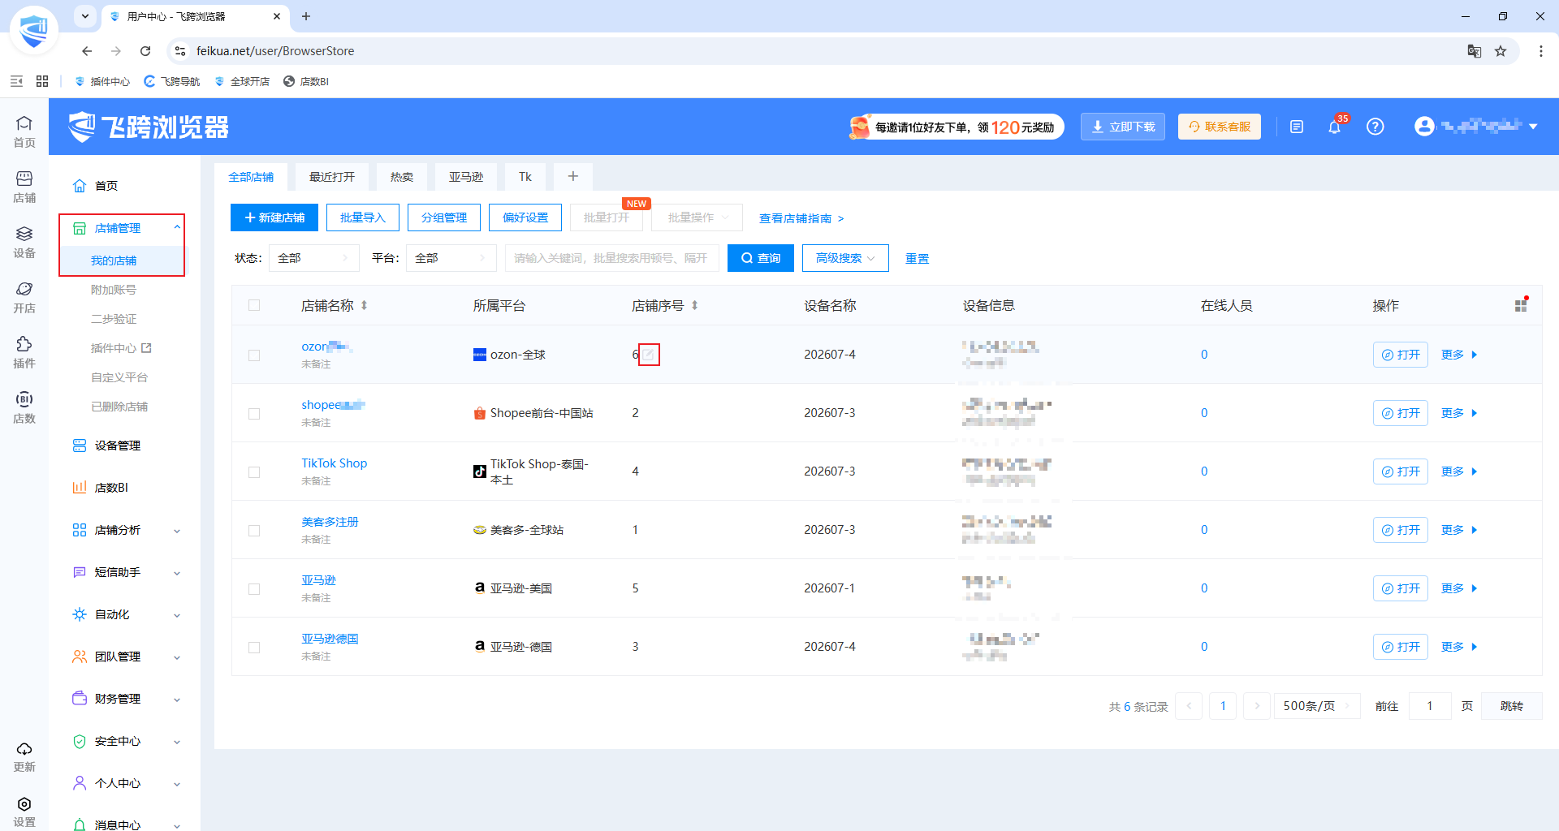Expand 更多 for the ozon row

(1459, 355)
